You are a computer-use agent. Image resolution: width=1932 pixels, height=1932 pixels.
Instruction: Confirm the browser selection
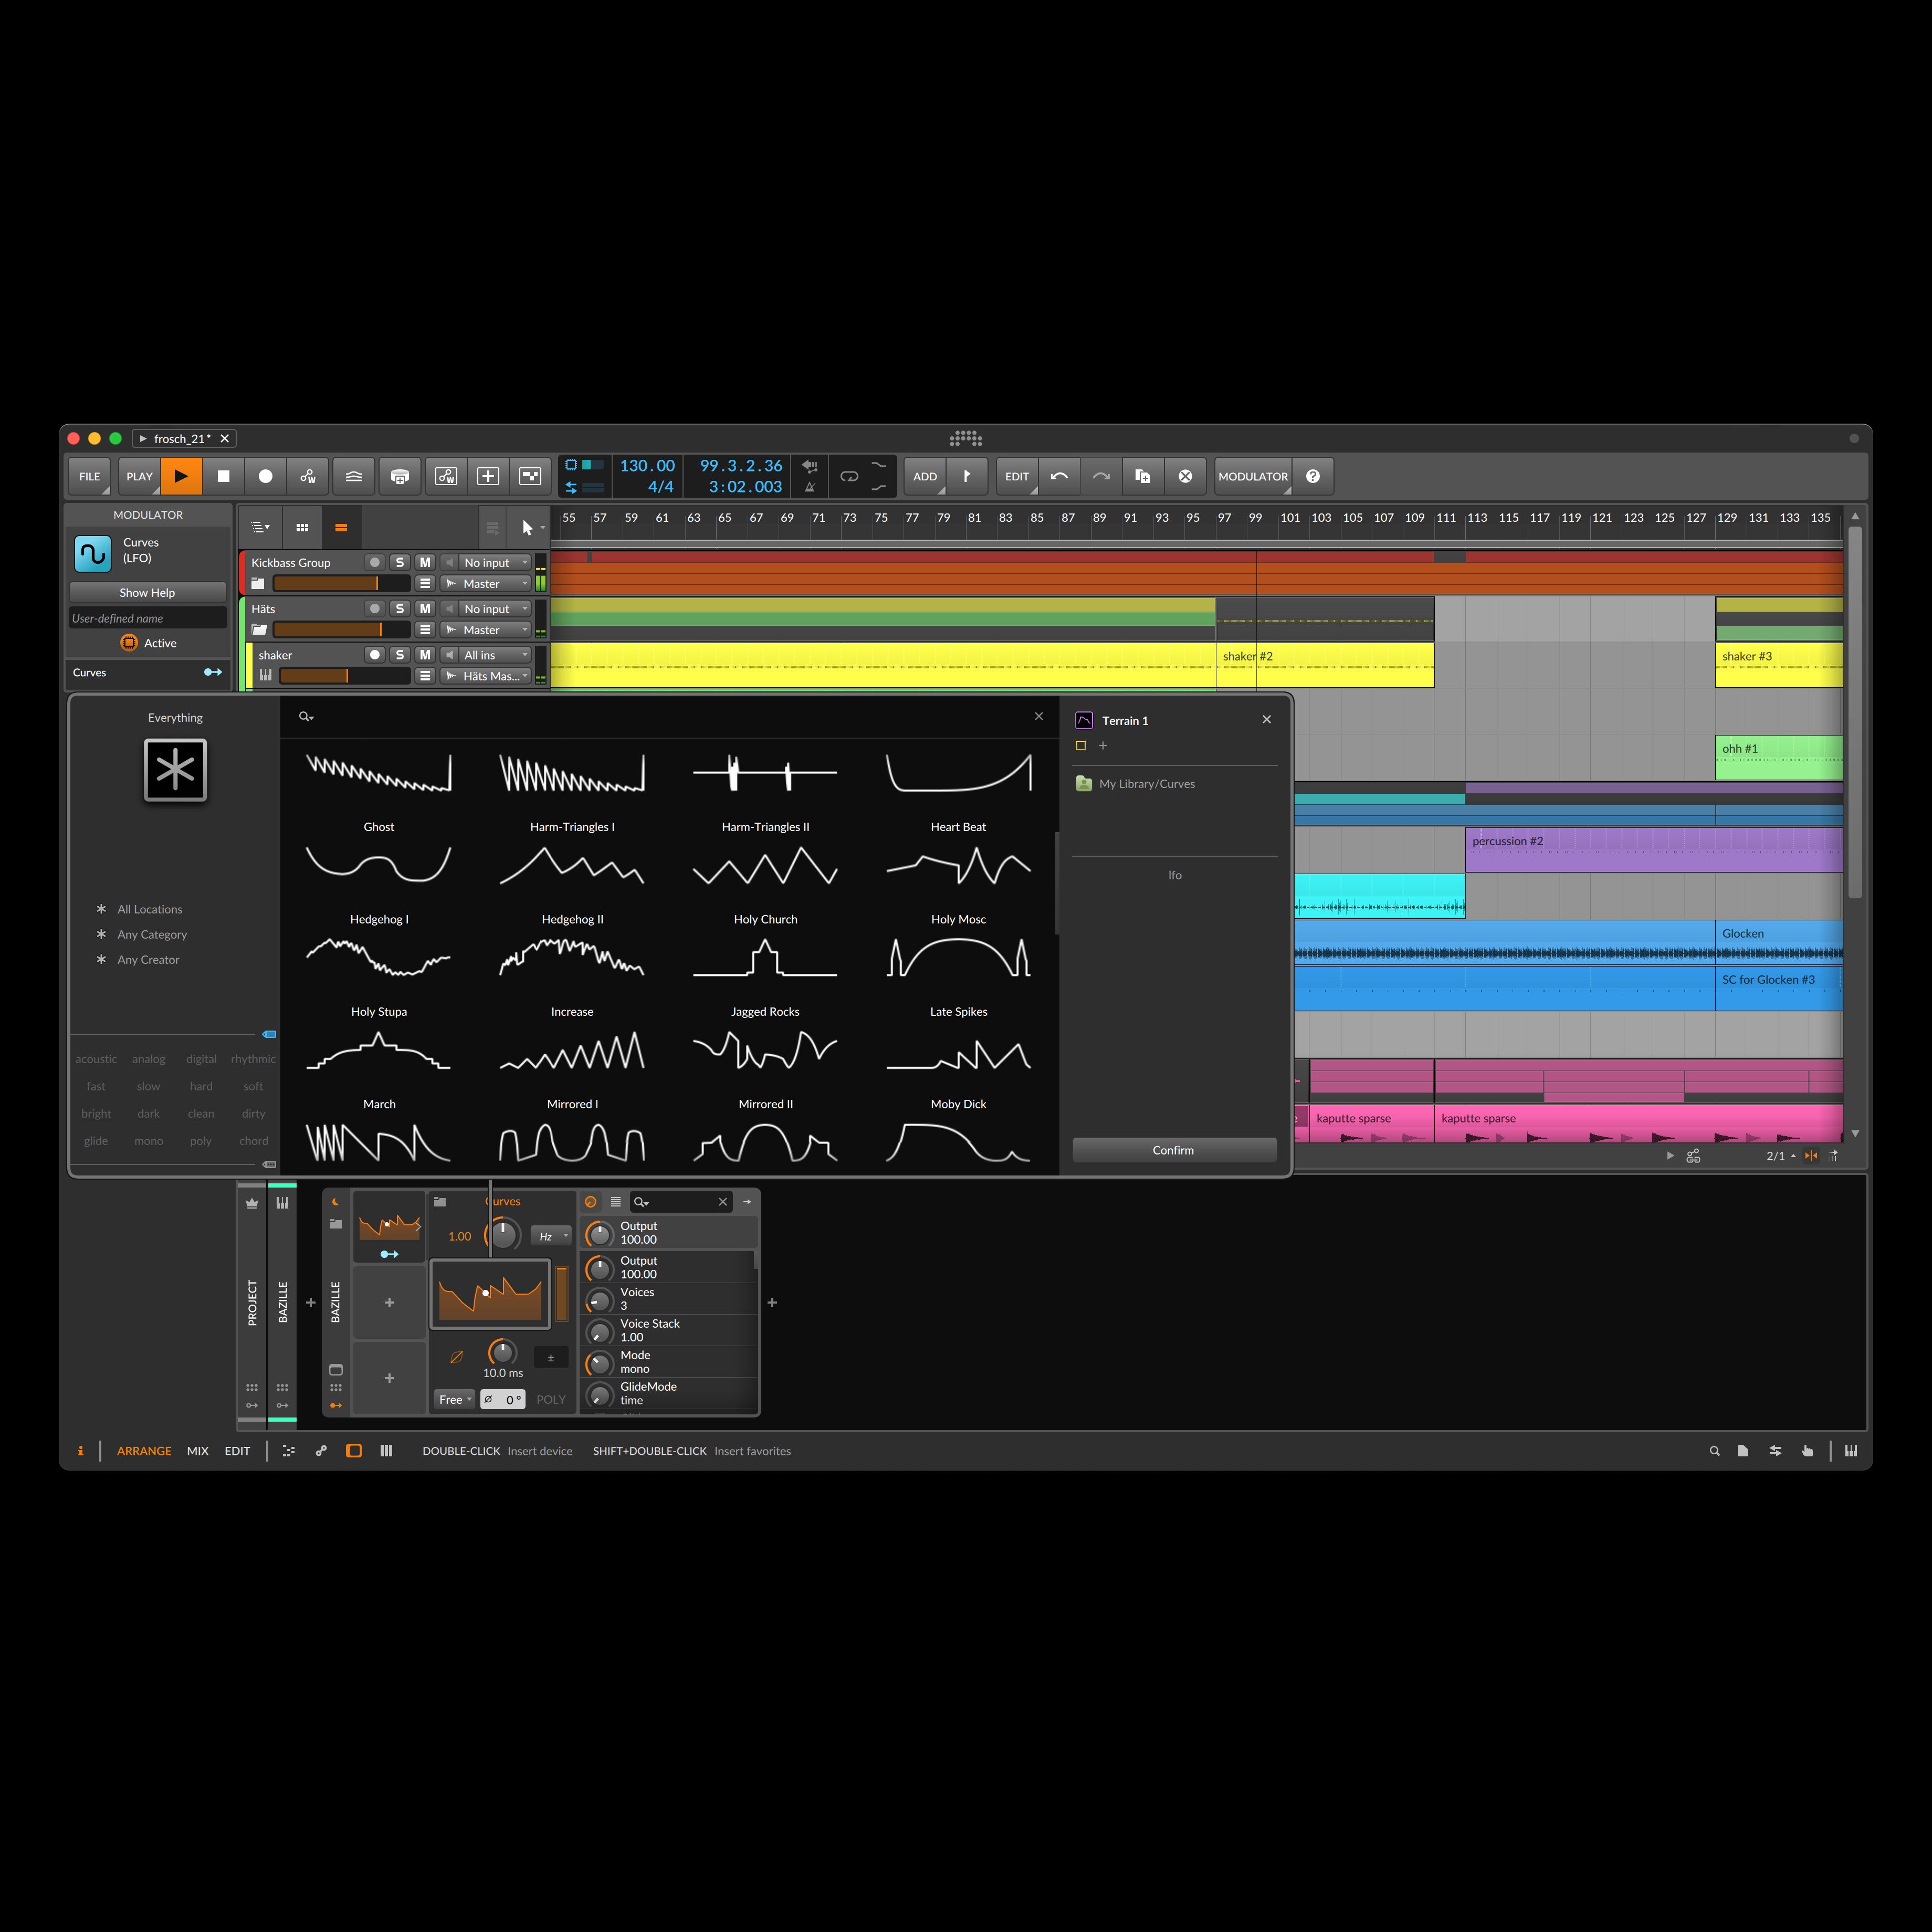coord(1174,1150)
